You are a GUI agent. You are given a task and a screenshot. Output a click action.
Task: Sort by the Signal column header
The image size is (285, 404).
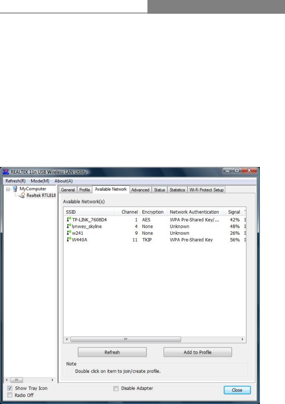point(233,212)
